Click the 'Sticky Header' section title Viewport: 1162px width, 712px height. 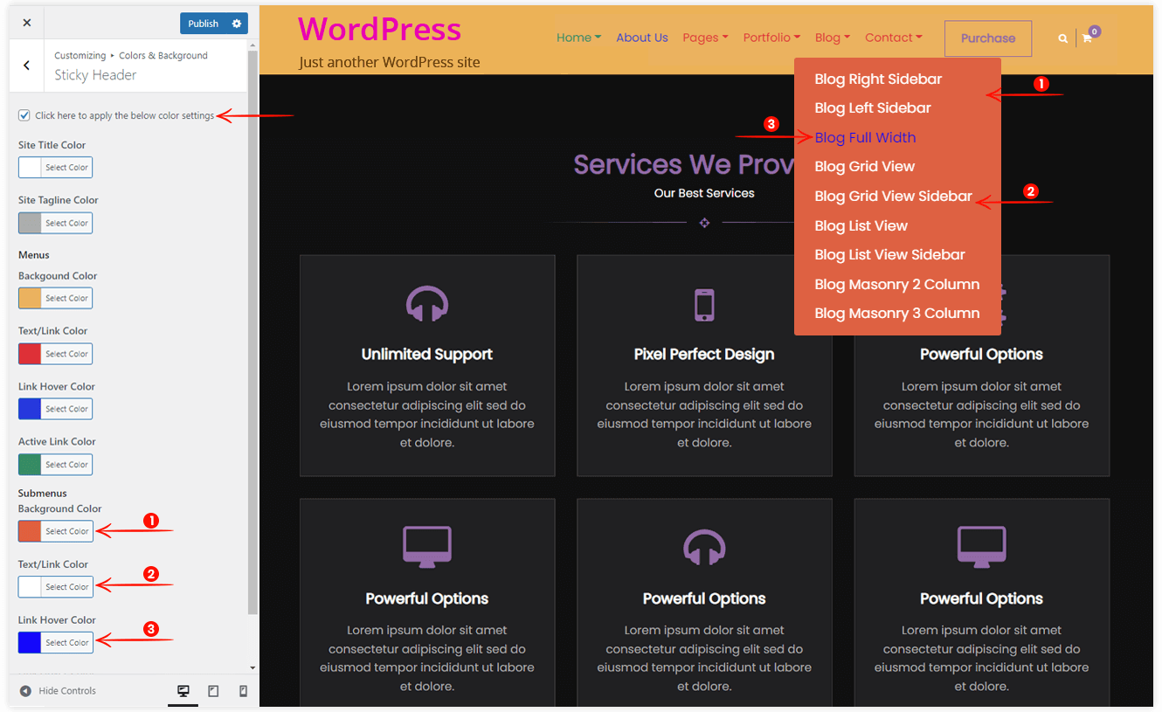[x=95, y=75]
